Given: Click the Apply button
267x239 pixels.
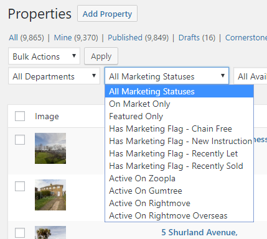Looking at the screenshot, I should [101, 56].
